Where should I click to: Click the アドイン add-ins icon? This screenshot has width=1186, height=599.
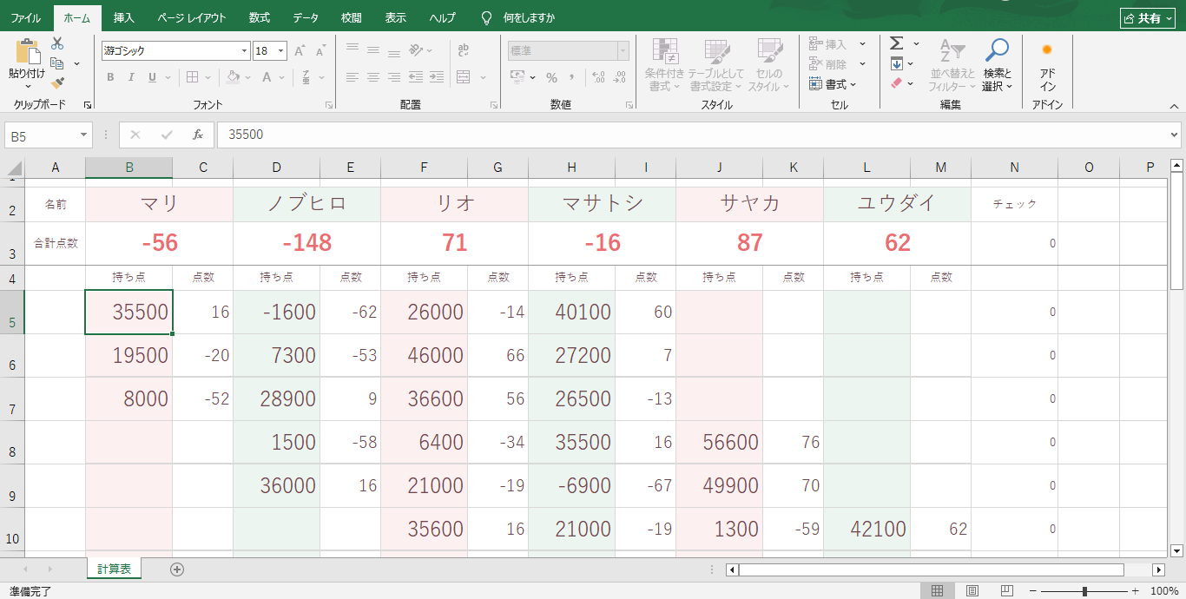(x=1047, y=65)
